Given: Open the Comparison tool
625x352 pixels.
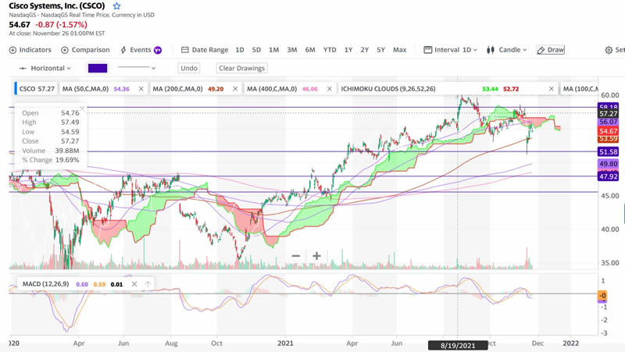Looking at the screenshot, I should 85,50.
